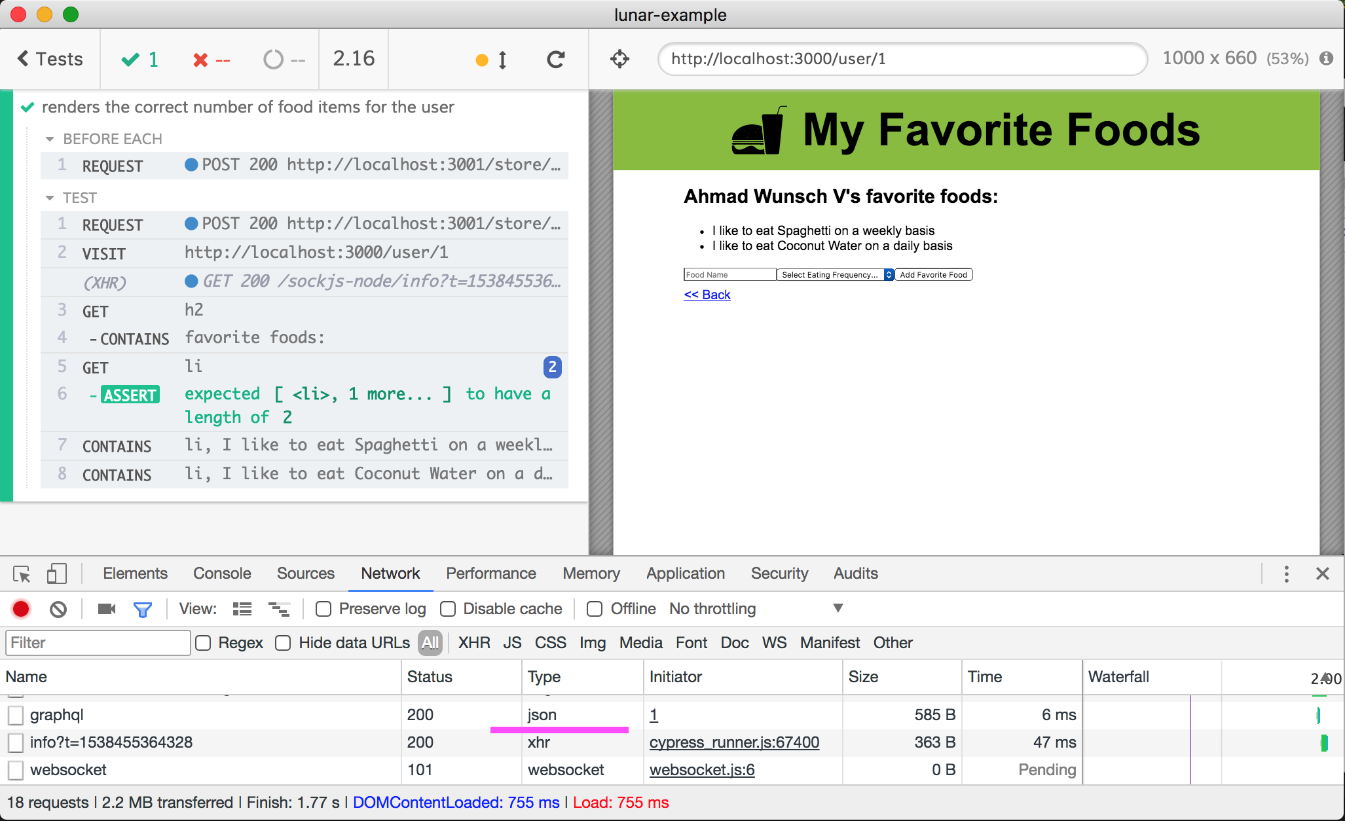Select the CONTAINS Spaghetti command row
1345x821 pixels.
point(304,446)
